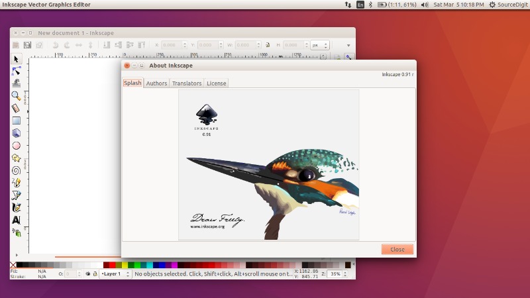Select the Spiral tool
530x298 pixels.
16,171
